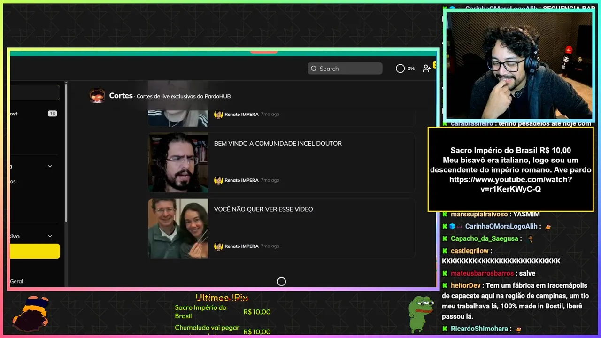
Task: Collapse the second sidebar section chevron near 'sivo'
Action: pyautogui.click(x=50, y=236)
